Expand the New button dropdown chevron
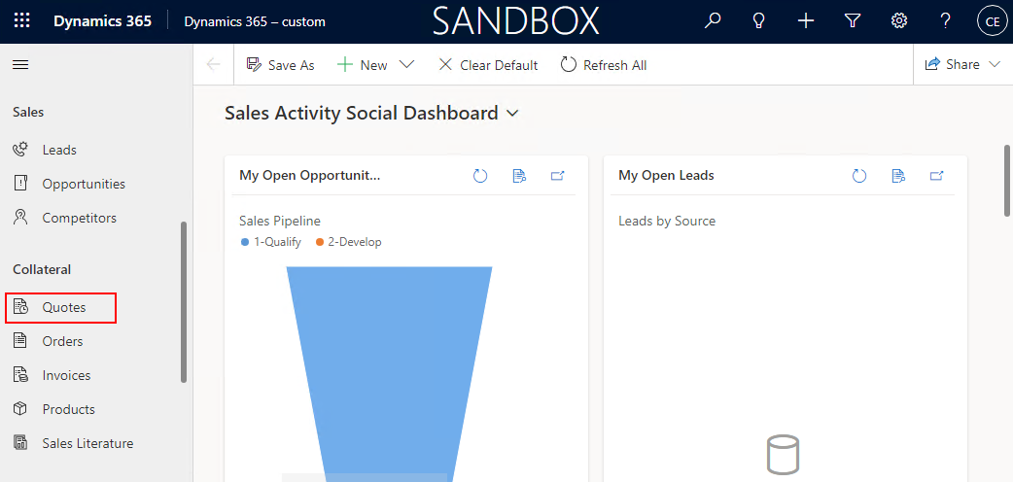Image resolution: width=1013 pixels, height=482 pixels. 406,64
